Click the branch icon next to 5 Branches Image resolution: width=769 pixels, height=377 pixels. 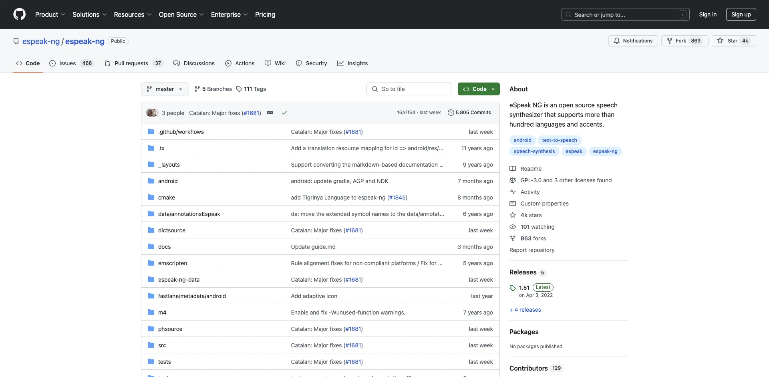[197, 89]
